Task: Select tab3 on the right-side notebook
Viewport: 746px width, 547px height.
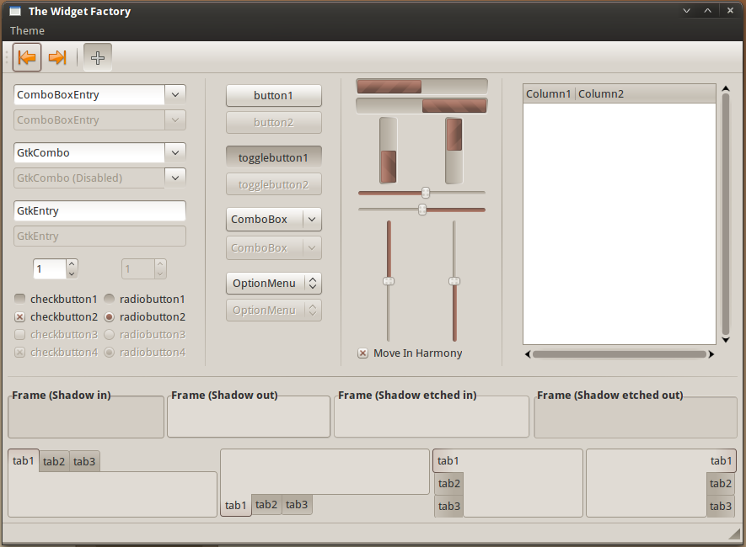Action: pos(721,506)
